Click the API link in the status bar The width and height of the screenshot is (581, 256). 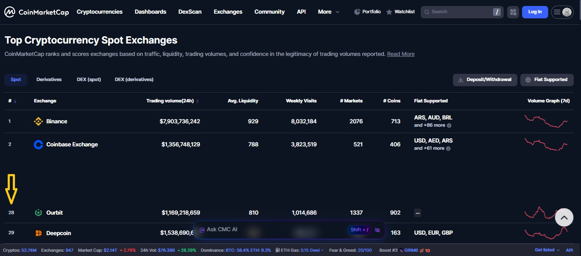click(x=569, y=250)
